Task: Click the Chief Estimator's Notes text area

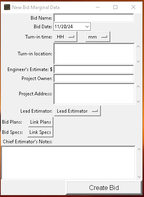Action: click(x=68, y=163)
